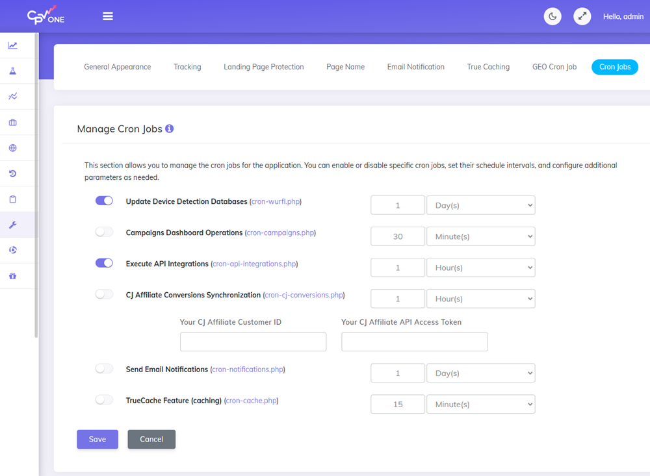The image size is (650, 476).
Task: Click Hello, admin user menu
Action: tap(623, 17)
